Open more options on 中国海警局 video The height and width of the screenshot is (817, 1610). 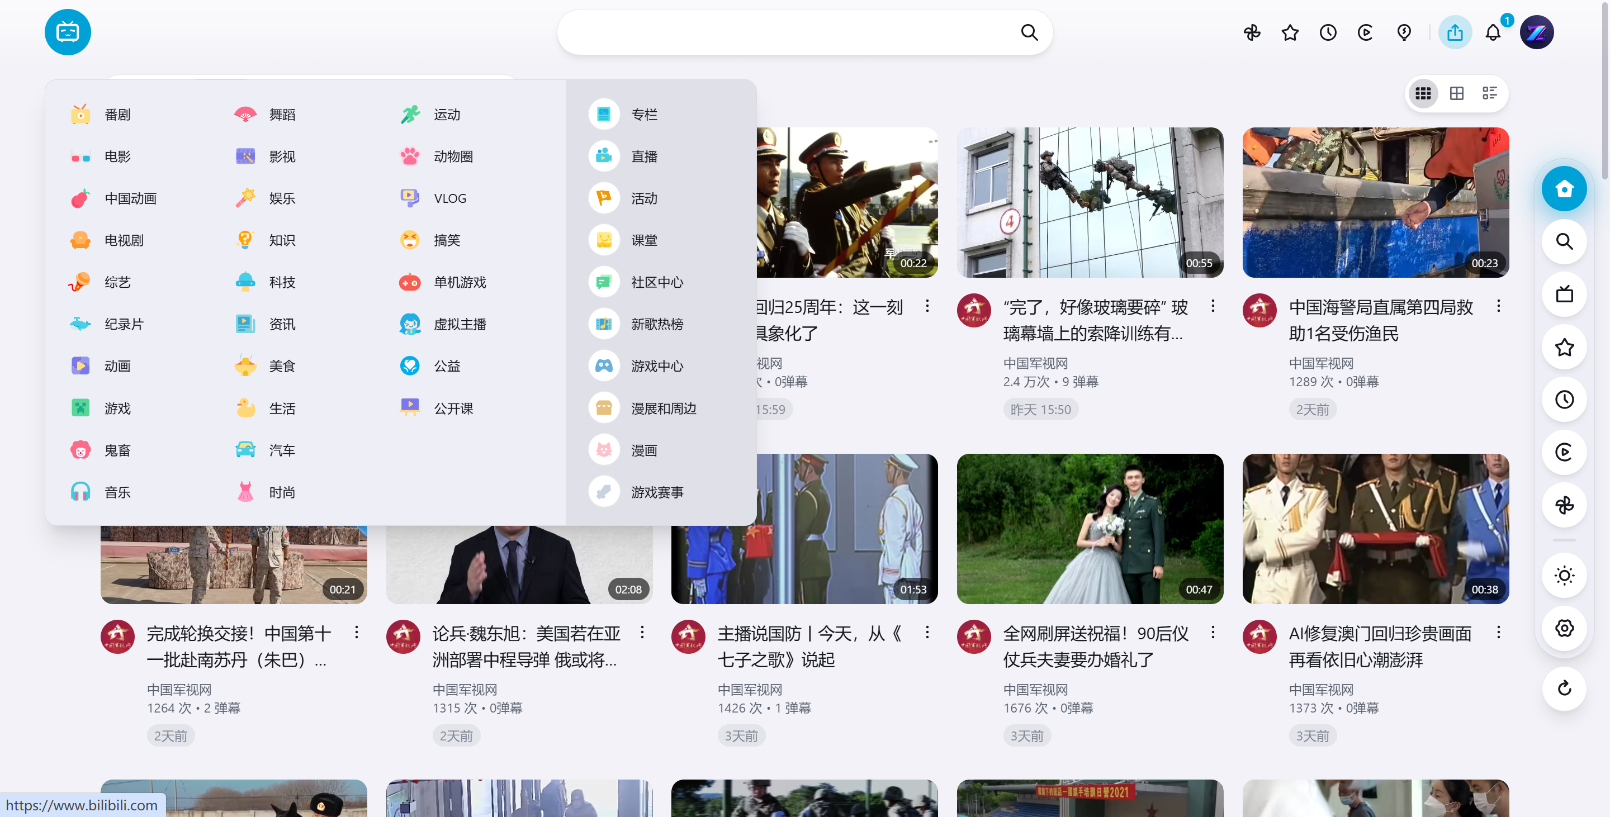click(1498, 306)
